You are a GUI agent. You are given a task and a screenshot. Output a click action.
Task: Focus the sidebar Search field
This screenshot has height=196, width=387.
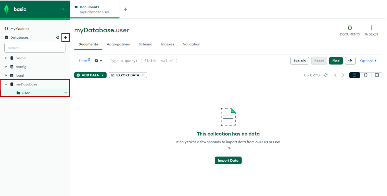[x=35, y=48]
